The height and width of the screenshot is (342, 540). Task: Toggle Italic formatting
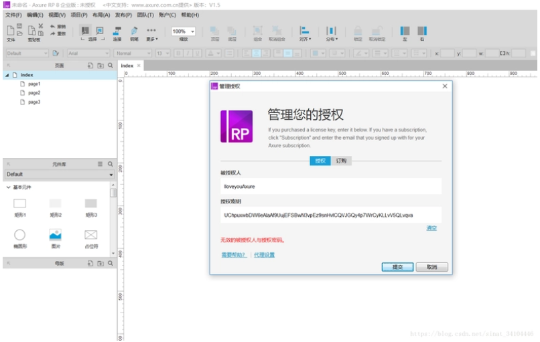tap(188, 54)
